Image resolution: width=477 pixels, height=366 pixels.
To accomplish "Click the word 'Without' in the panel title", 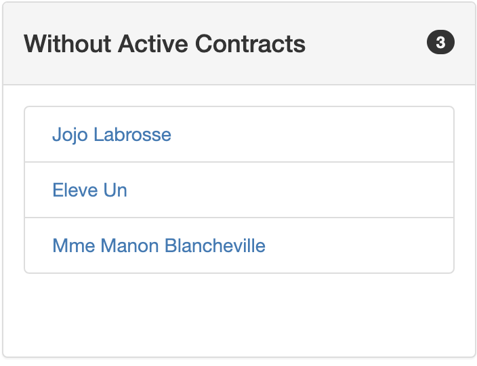I will pyautogui.click(x=67, y=44).
